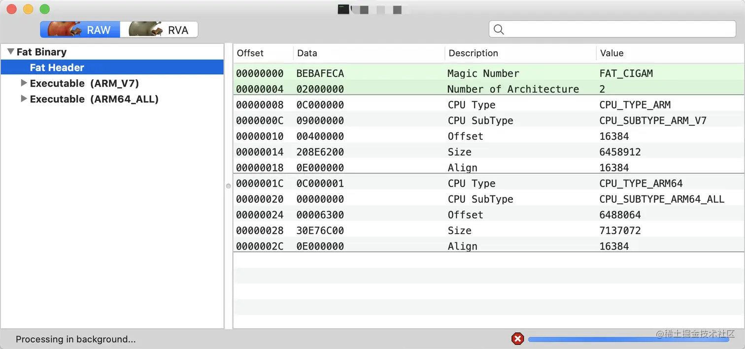Viewport: 745px width, 349px height.
Task: Minimize window with yellow button
Action: [28, 9]
